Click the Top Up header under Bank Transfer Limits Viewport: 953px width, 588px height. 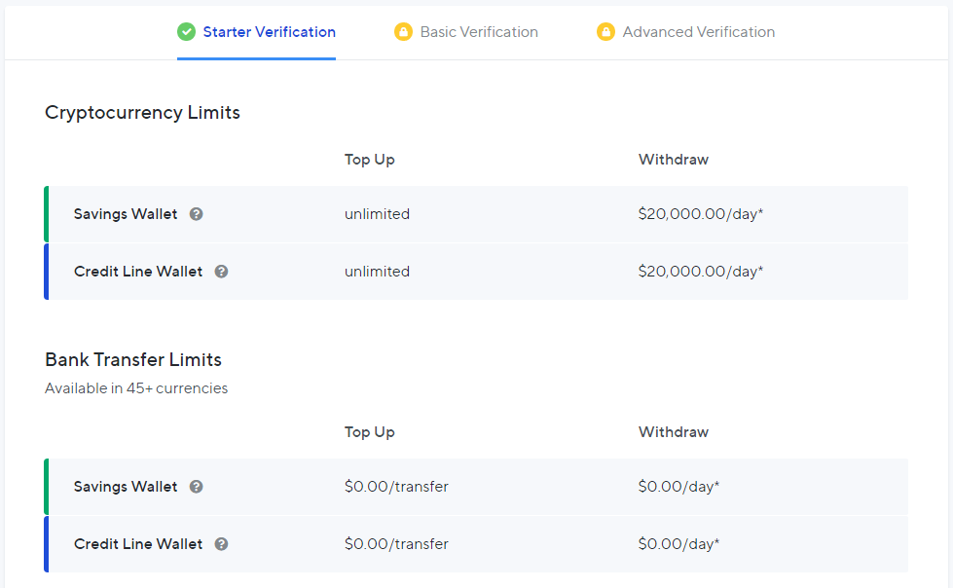pos(370,431)
